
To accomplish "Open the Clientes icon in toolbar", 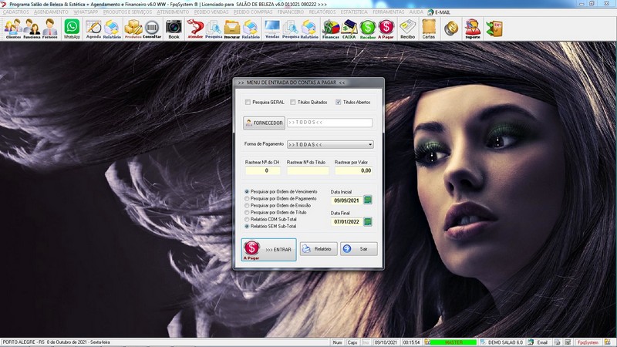I will (x=13, y=29).
